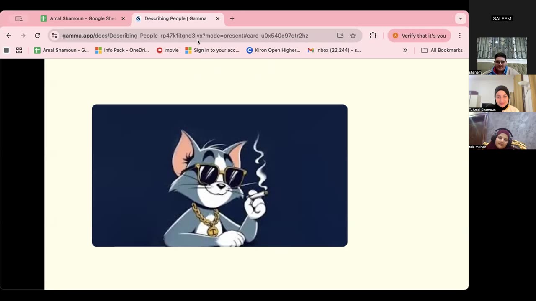The image size is (536, 301).
Task: Select tala mubed's video tile
Action: (502, 131)
